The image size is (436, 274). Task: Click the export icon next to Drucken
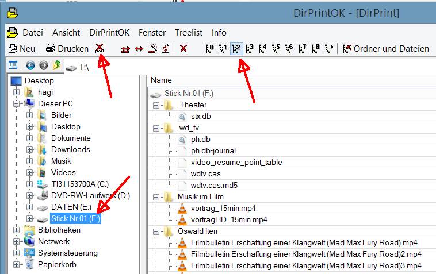(100, 49)
